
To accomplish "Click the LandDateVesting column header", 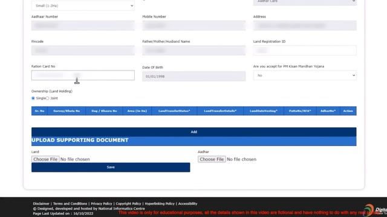I will (264, 111).
